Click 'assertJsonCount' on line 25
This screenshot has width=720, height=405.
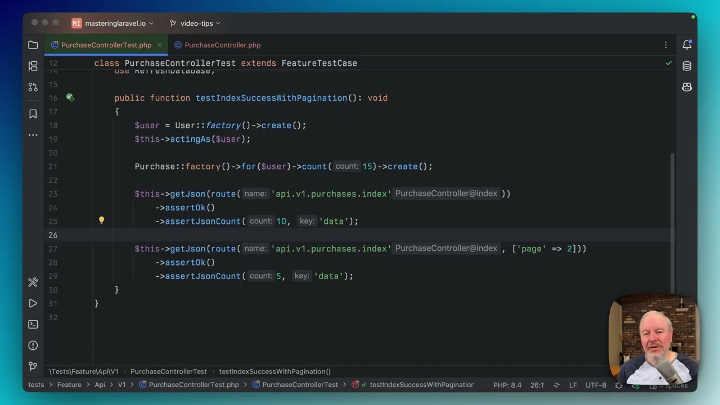click(202, 221)
